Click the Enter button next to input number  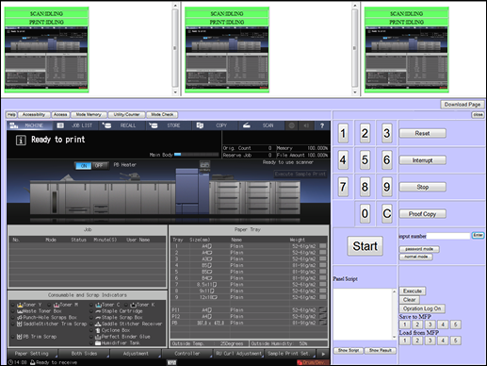pyautogui.click(x=478, y=236)
